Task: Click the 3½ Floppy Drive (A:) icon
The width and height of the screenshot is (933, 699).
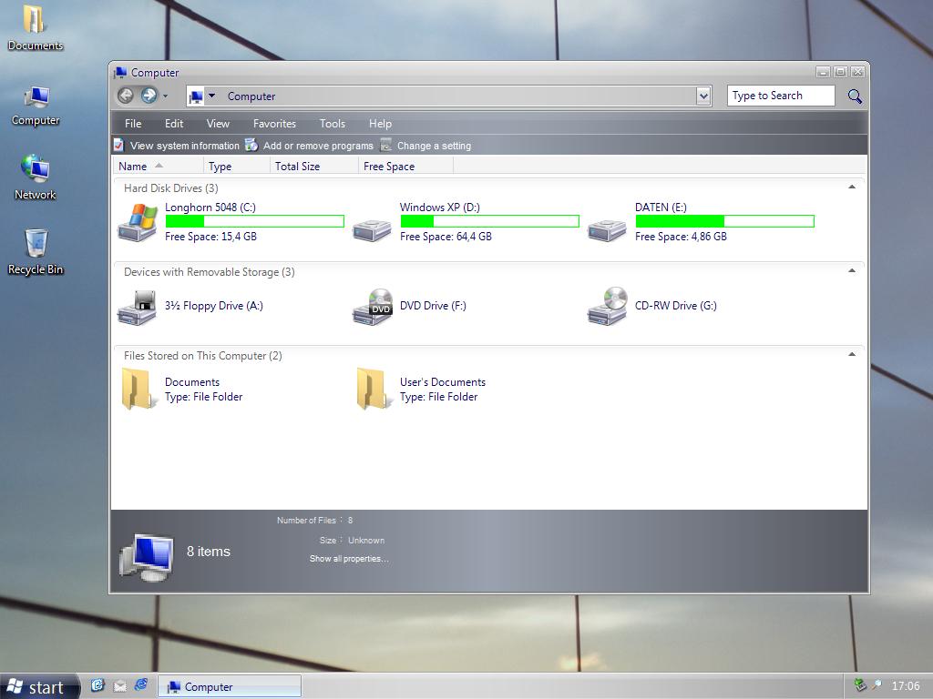Action: [x=138, y=308]
